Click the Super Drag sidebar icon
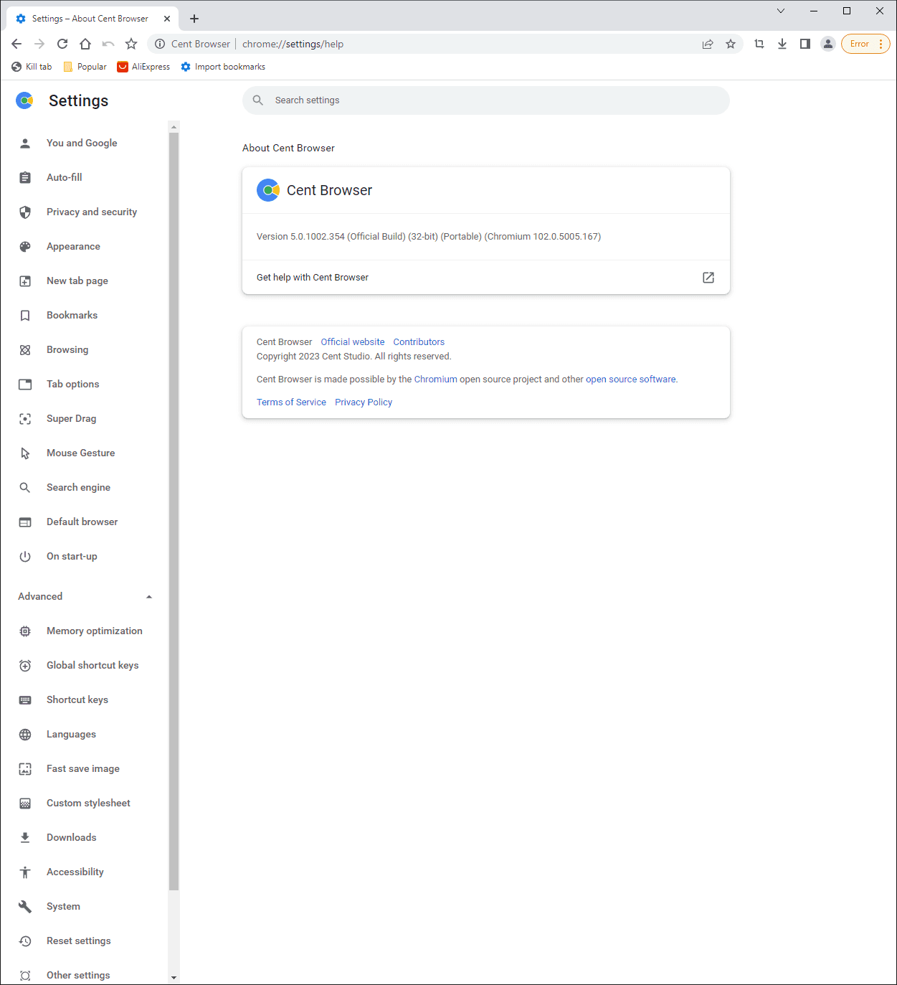Image resolution: width=897 pixels, height=985 pixels. [x=25, y=419]
